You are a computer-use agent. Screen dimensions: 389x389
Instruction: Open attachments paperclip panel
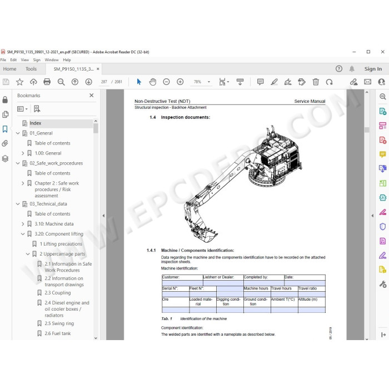tap(5, 143)
